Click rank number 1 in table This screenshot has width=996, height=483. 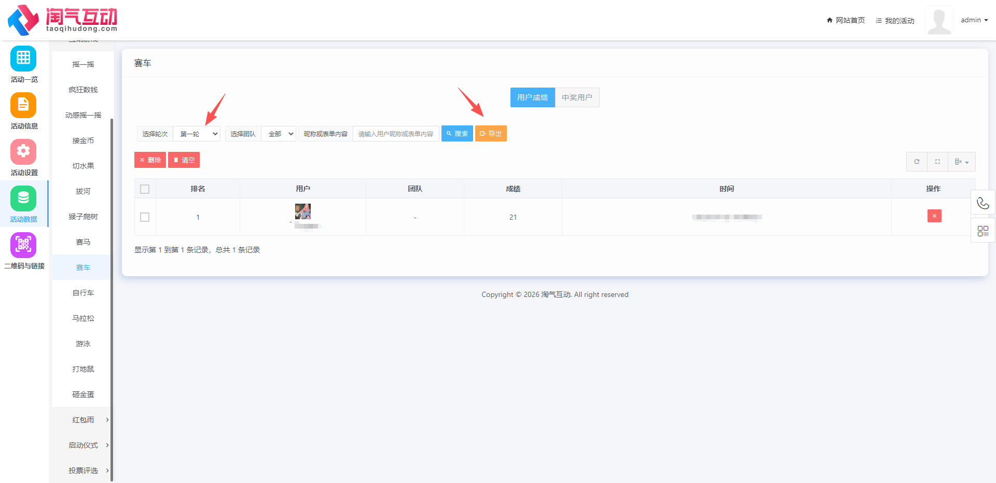coord(198,217)
